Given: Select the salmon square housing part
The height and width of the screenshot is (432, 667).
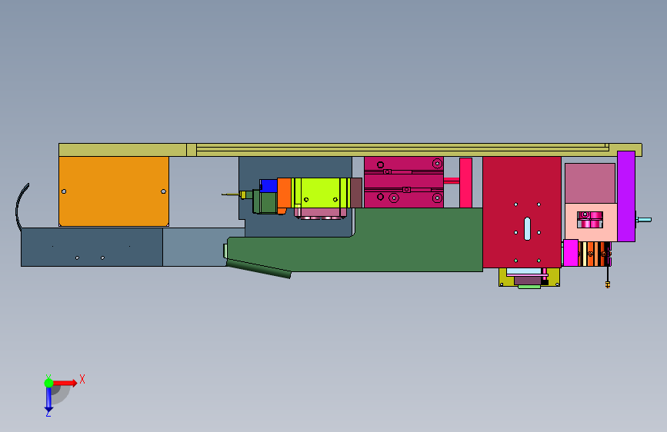Looking at the screenshot, I should click(x=591, y=222).
